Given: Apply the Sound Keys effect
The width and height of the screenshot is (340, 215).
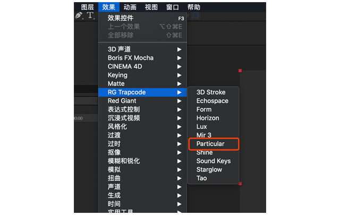Looking at the screenshot, I should [x=214, y=161].
